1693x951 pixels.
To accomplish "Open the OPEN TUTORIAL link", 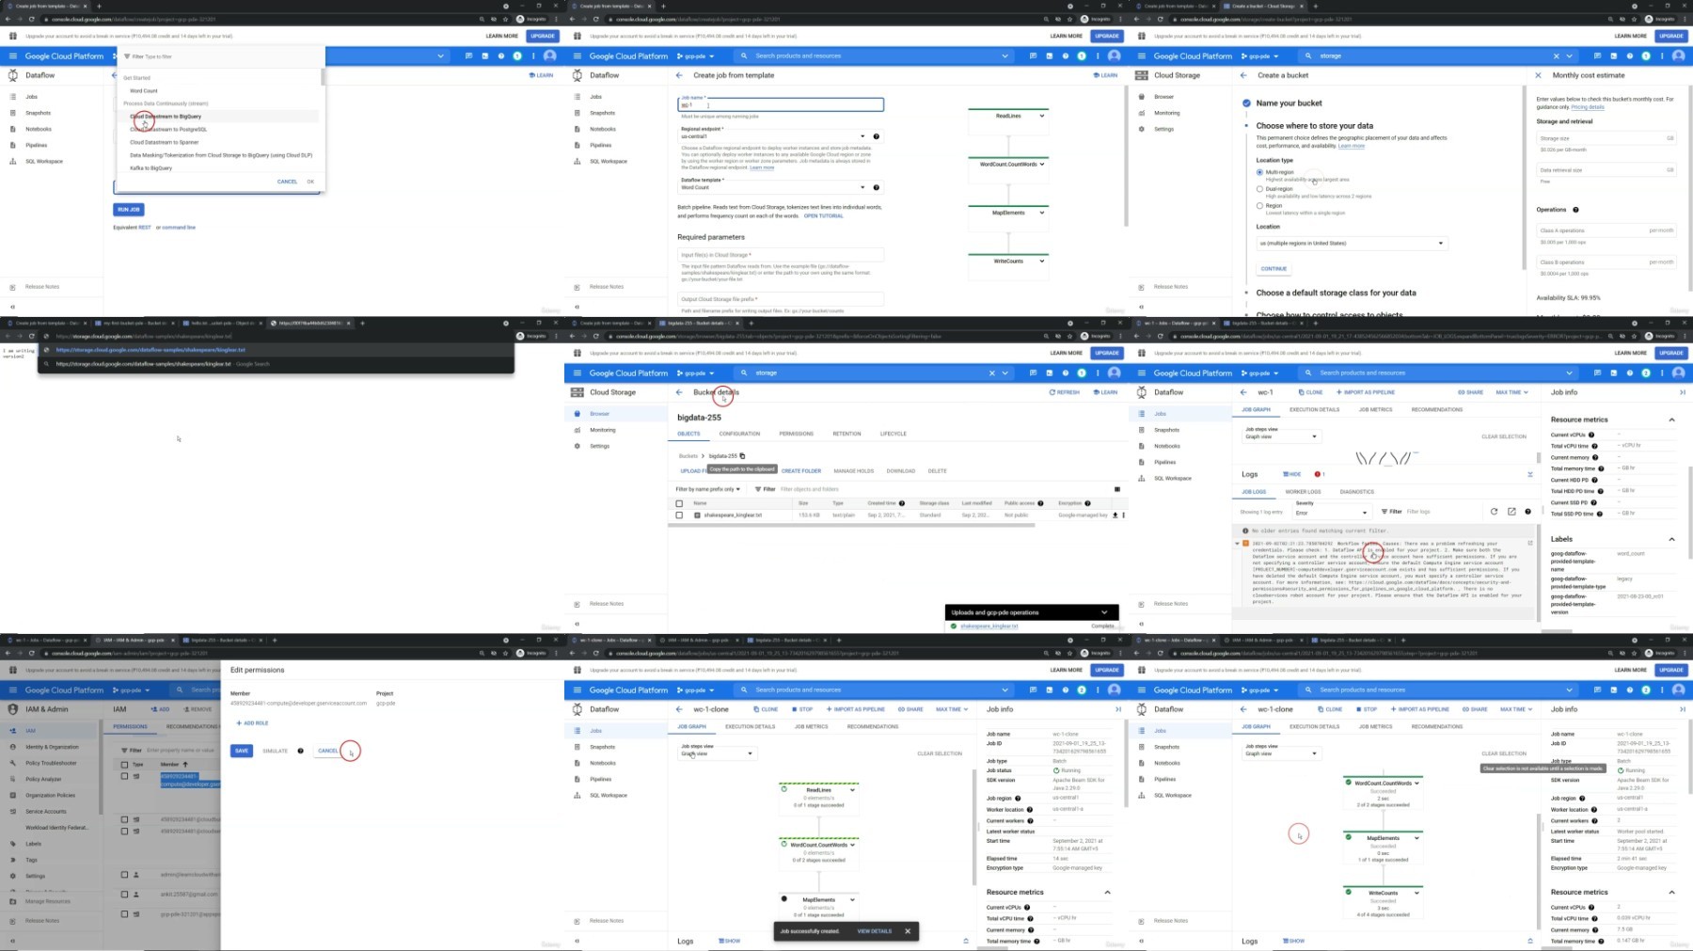I will pyautogui.click(x=823, y=216).
